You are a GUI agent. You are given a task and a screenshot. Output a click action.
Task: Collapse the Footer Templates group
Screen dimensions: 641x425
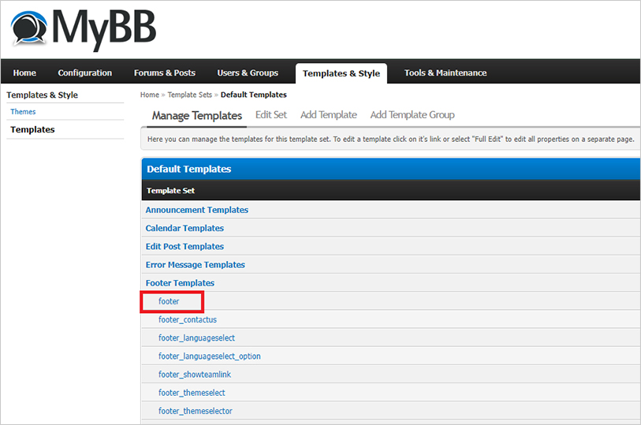[x=180, y=283]
